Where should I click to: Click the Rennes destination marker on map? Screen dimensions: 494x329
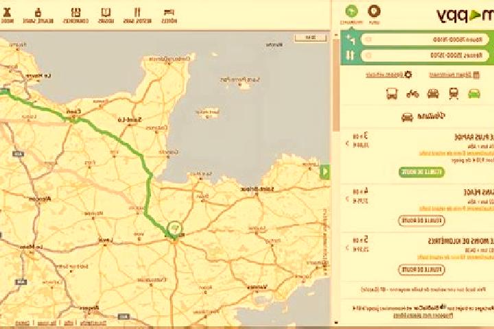[174, 228]
